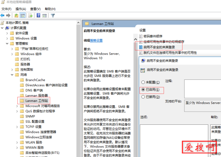This screenshot has width=221, height=157.
Task: Click the funnel filter toolbar icon
Action: click(x=53, y=15)
